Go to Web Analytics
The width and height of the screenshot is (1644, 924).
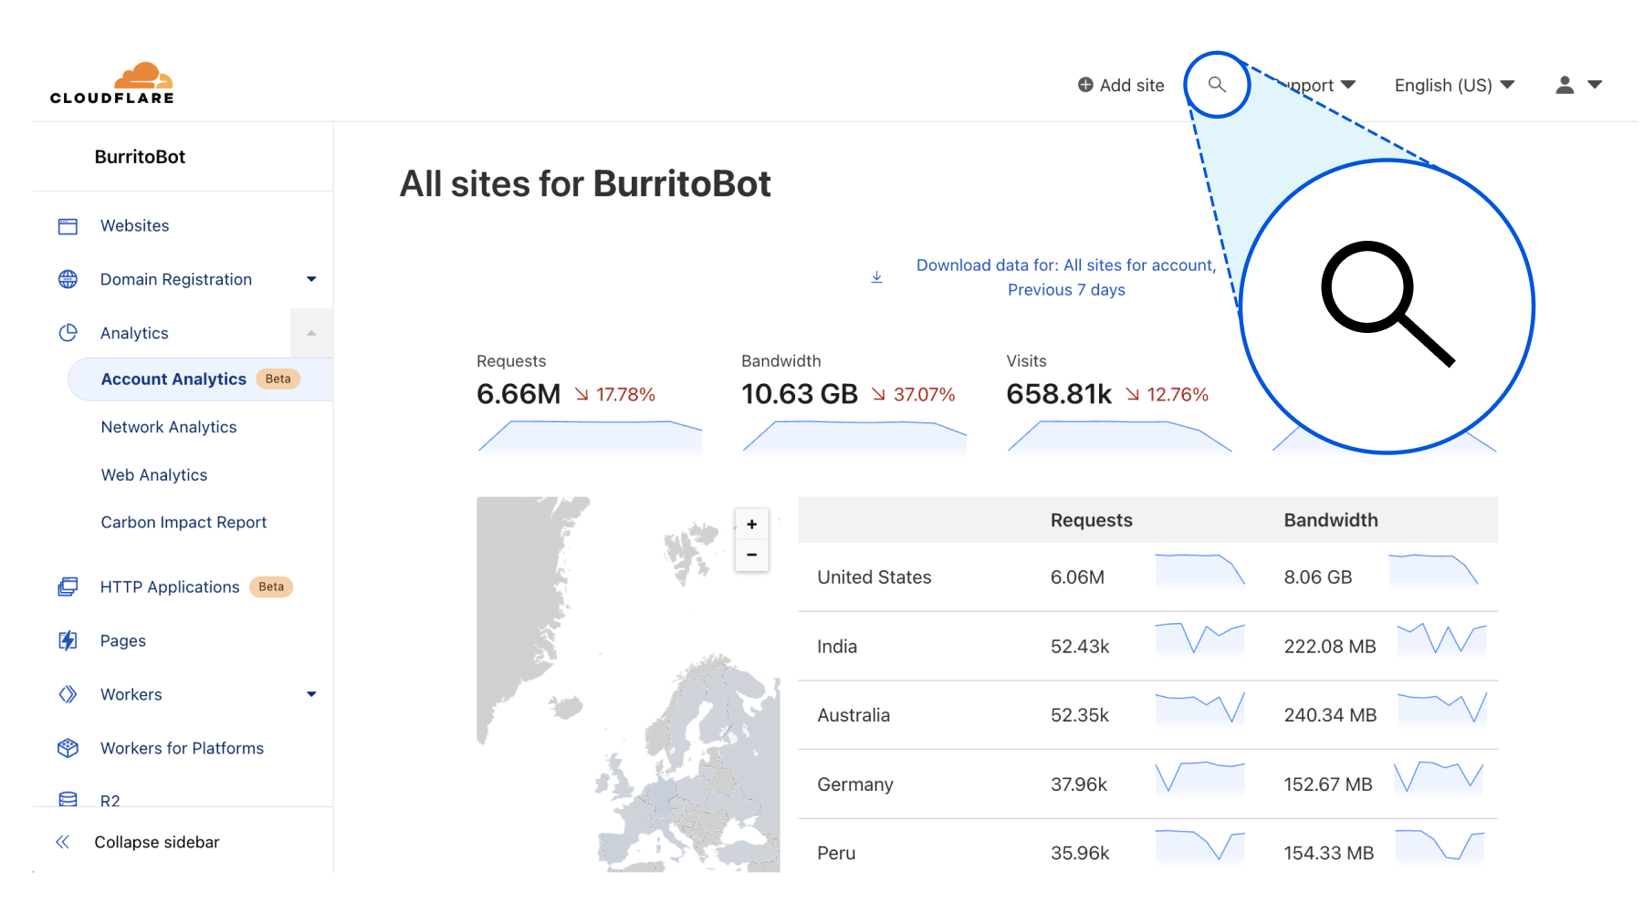pos(154,474)
